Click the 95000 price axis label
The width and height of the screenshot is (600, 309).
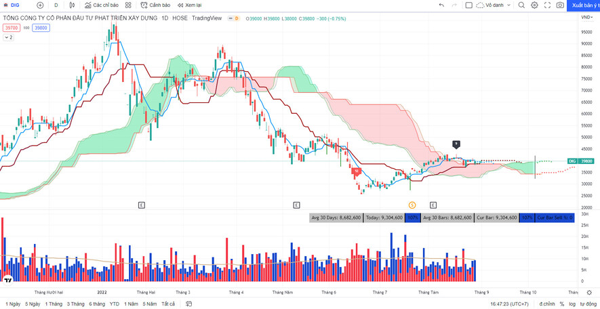586,32
